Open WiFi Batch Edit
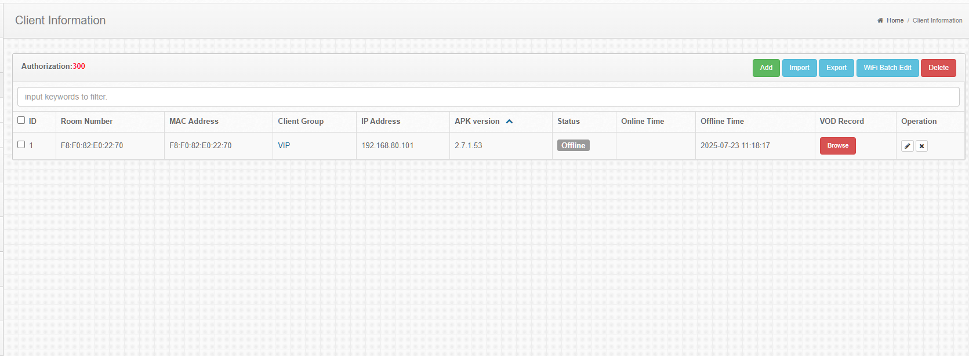The width and height of the screenshot is (969, 356). (887, 68)
